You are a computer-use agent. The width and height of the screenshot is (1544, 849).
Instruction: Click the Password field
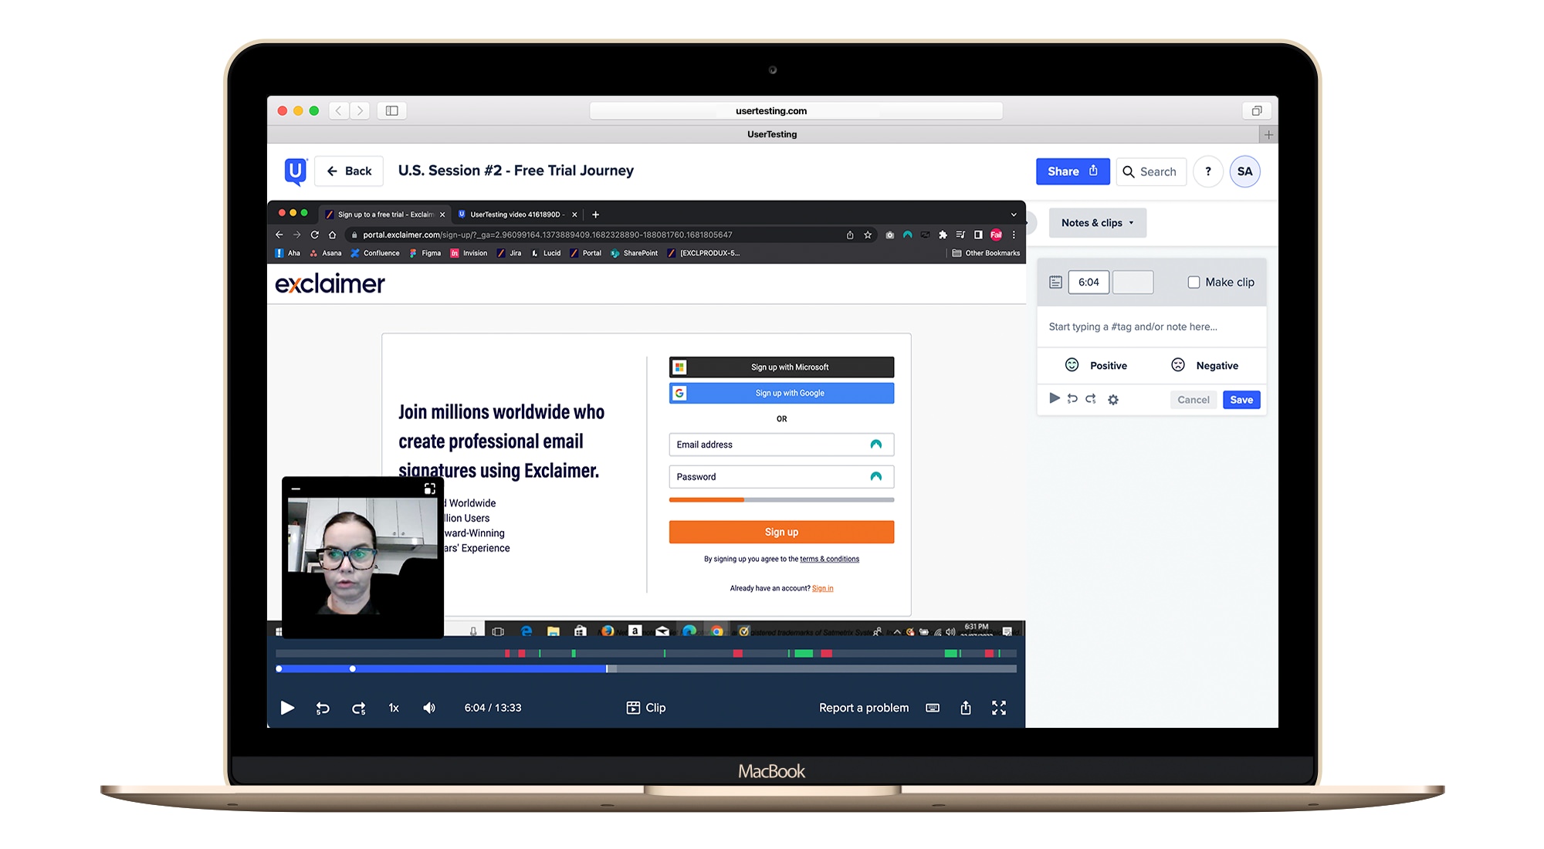[x=781, y=477]
